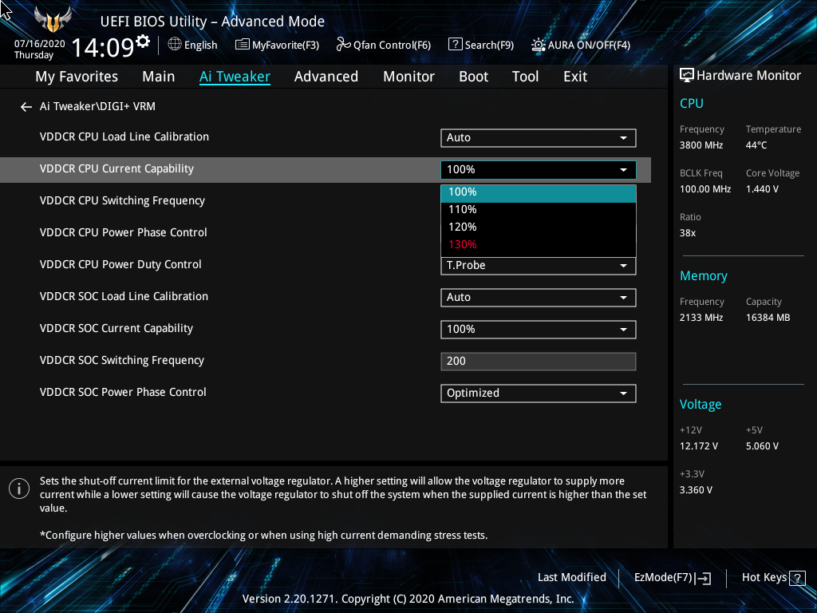Click the Memory frequency 2133 MHz value
This screenshot has width=817, height=613.
(x=701, y=318)
